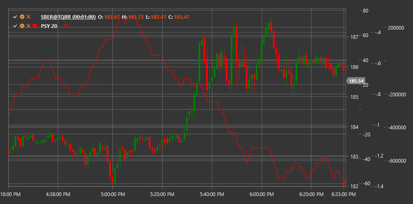Viewport: 413px width, 204px height.
Task: Click the PSY 20 indicator label
Action: 49,26
